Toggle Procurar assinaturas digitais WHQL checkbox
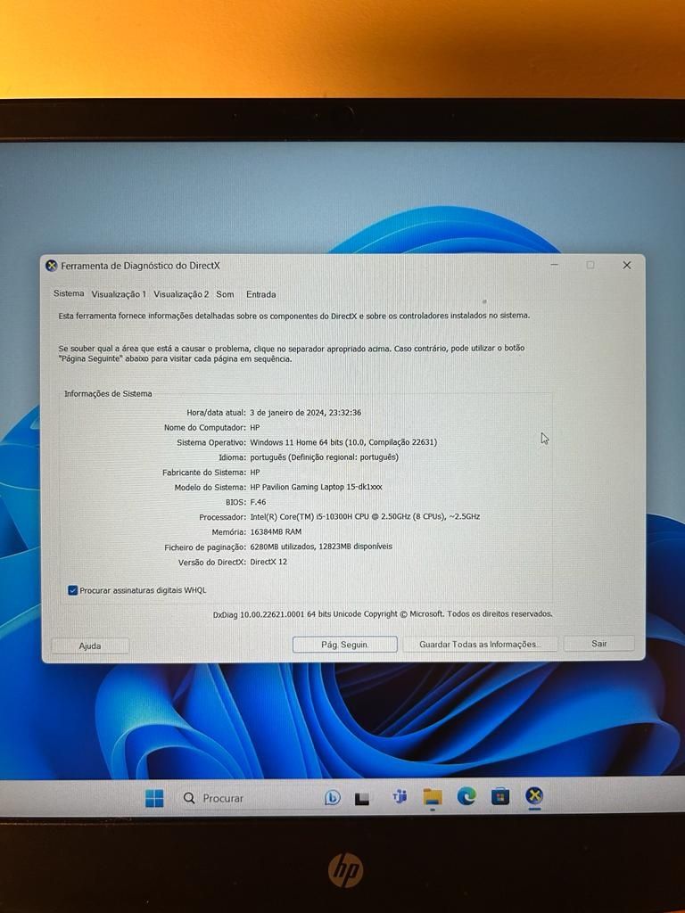This screenshot has width=685, height=913. coord(73,590)
